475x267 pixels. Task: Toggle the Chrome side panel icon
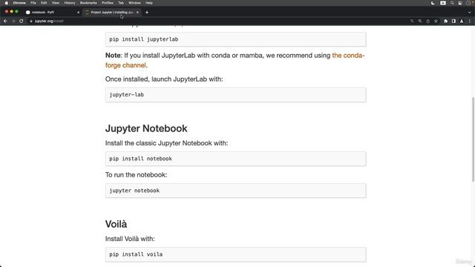point(453,22)
